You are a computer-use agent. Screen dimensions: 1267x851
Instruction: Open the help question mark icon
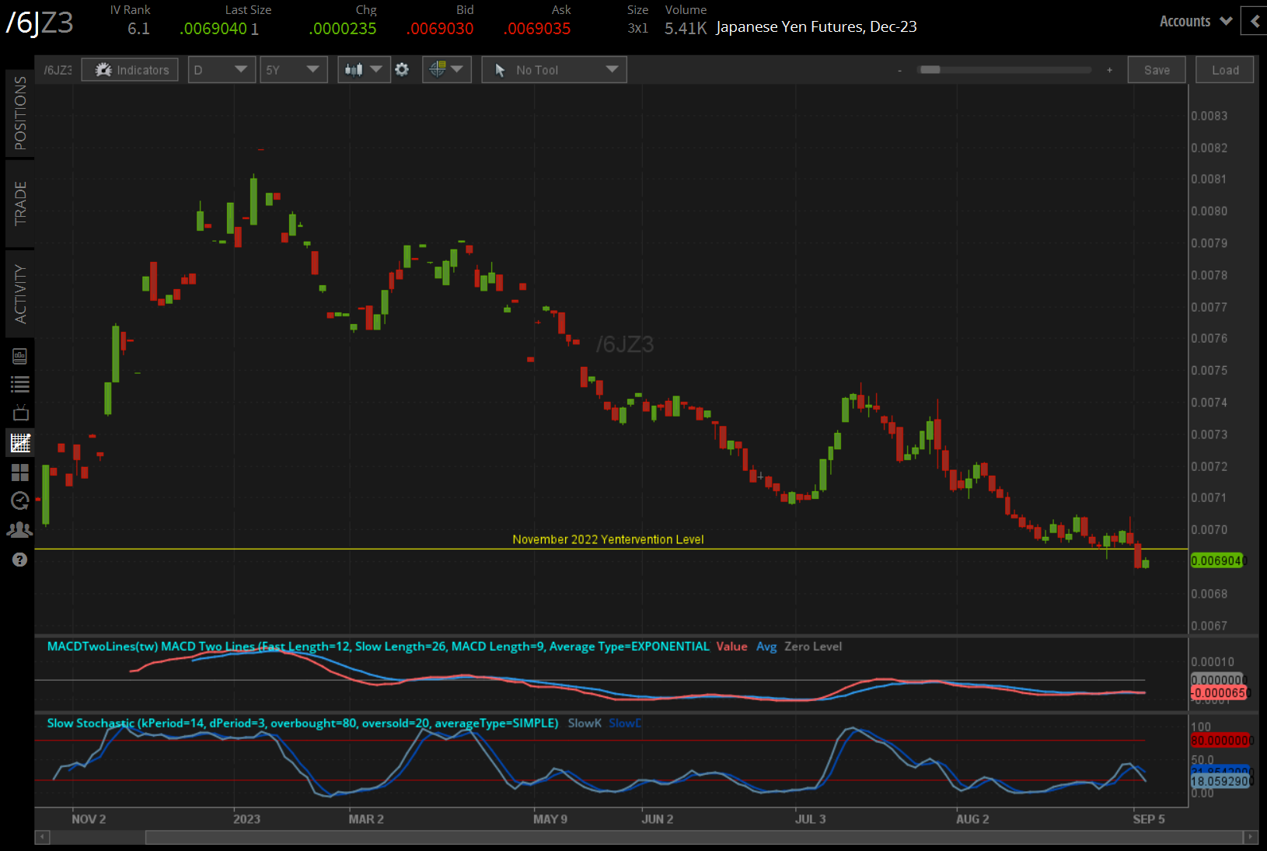click(x=20, y=560)
